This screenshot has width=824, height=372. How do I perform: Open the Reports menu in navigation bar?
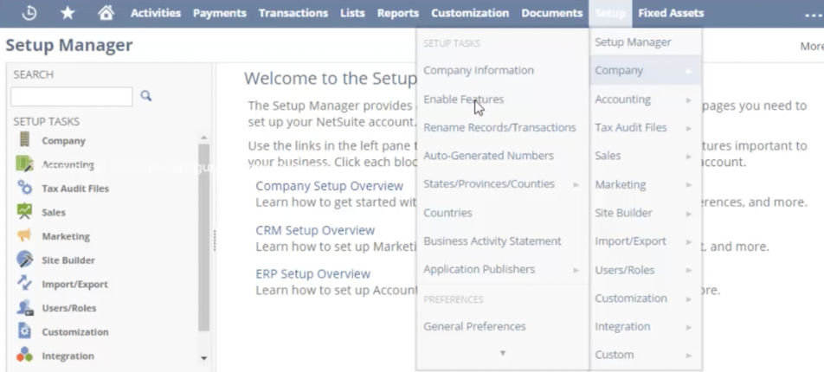(397, 13)
